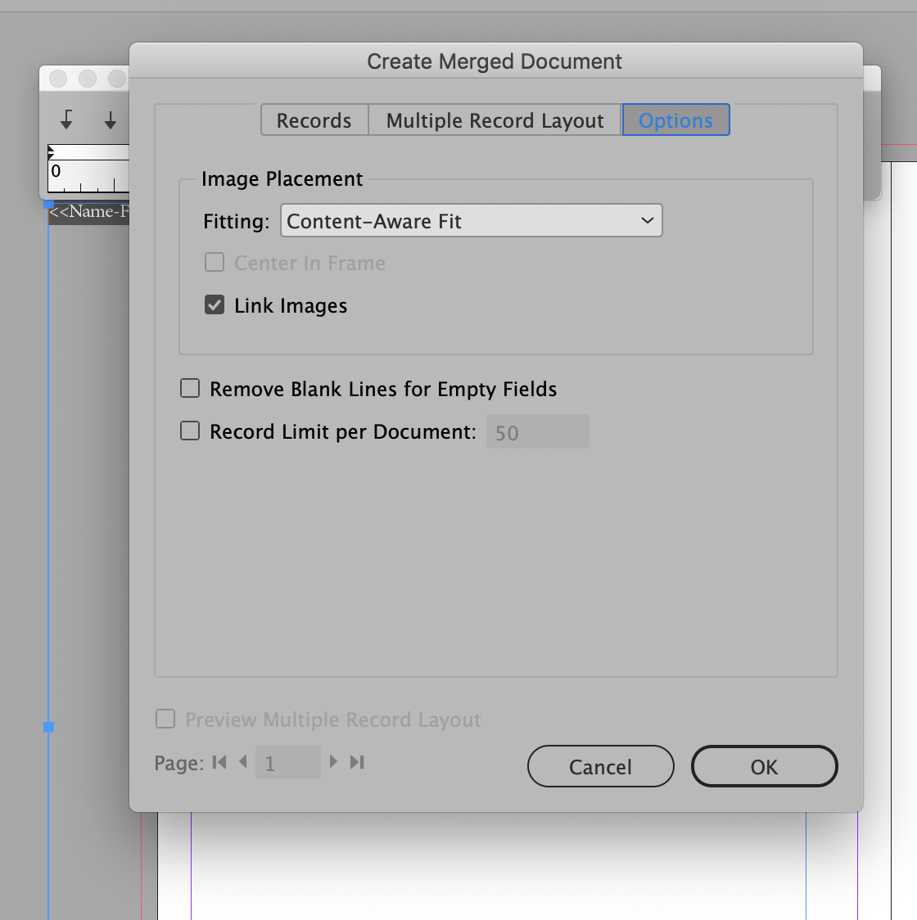This screenshot has width=917, height=920.
Task: Click the Cancel button
Action: pos(601,766)
